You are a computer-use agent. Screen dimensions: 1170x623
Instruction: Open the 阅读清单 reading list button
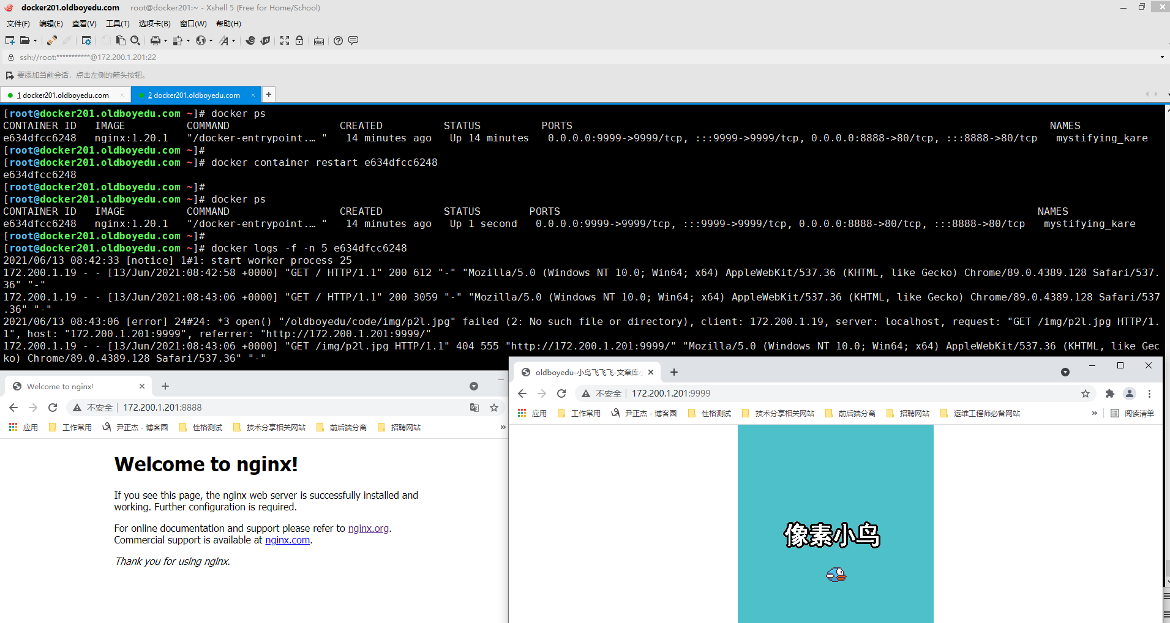pyautogui.click(x=1132, y=413)
